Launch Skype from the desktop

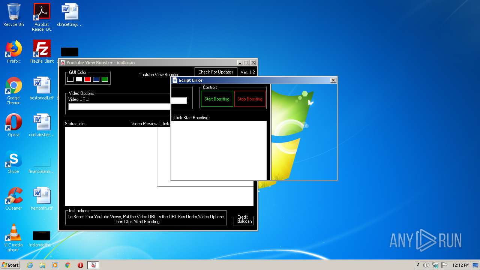click(13, 162)
